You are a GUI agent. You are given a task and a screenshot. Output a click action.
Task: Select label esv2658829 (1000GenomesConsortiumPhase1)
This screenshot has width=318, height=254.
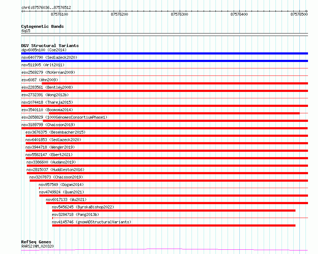coord(64,117)
